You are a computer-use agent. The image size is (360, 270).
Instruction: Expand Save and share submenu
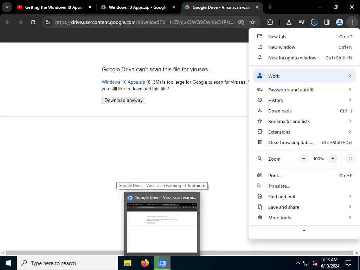(x=304, y=207)
